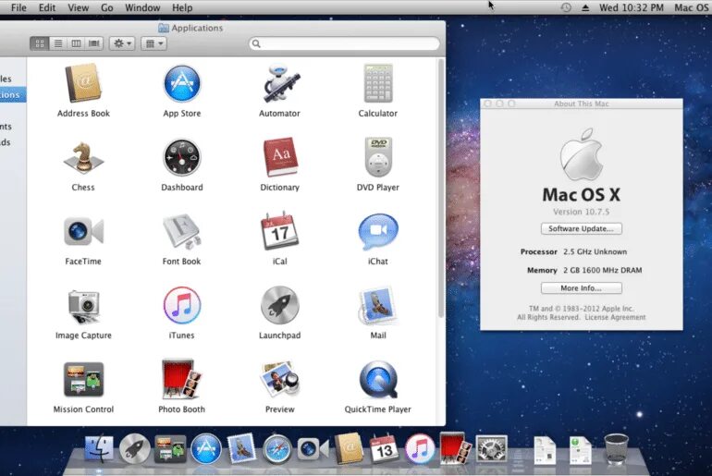
Task: Select the iChat app icon
Action: tap(378, 232)
